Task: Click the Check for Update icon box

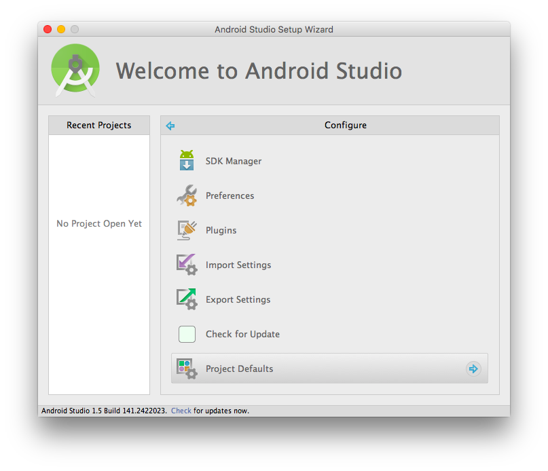Action: pos(187,334)
